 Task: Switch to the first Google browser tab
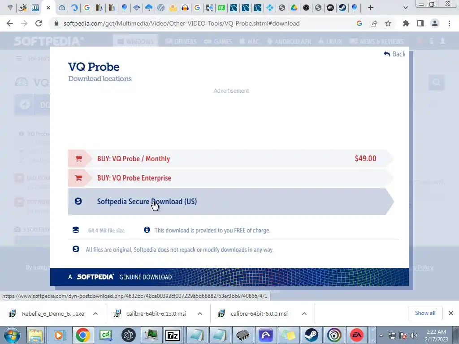coord(87,8)
